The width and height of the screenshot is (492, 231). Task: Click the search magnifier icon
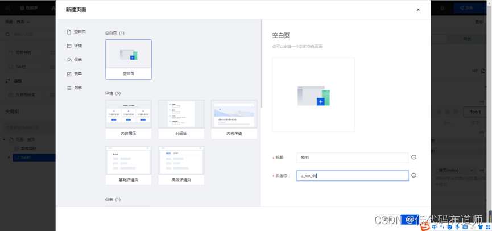click(x=7, y=35)
